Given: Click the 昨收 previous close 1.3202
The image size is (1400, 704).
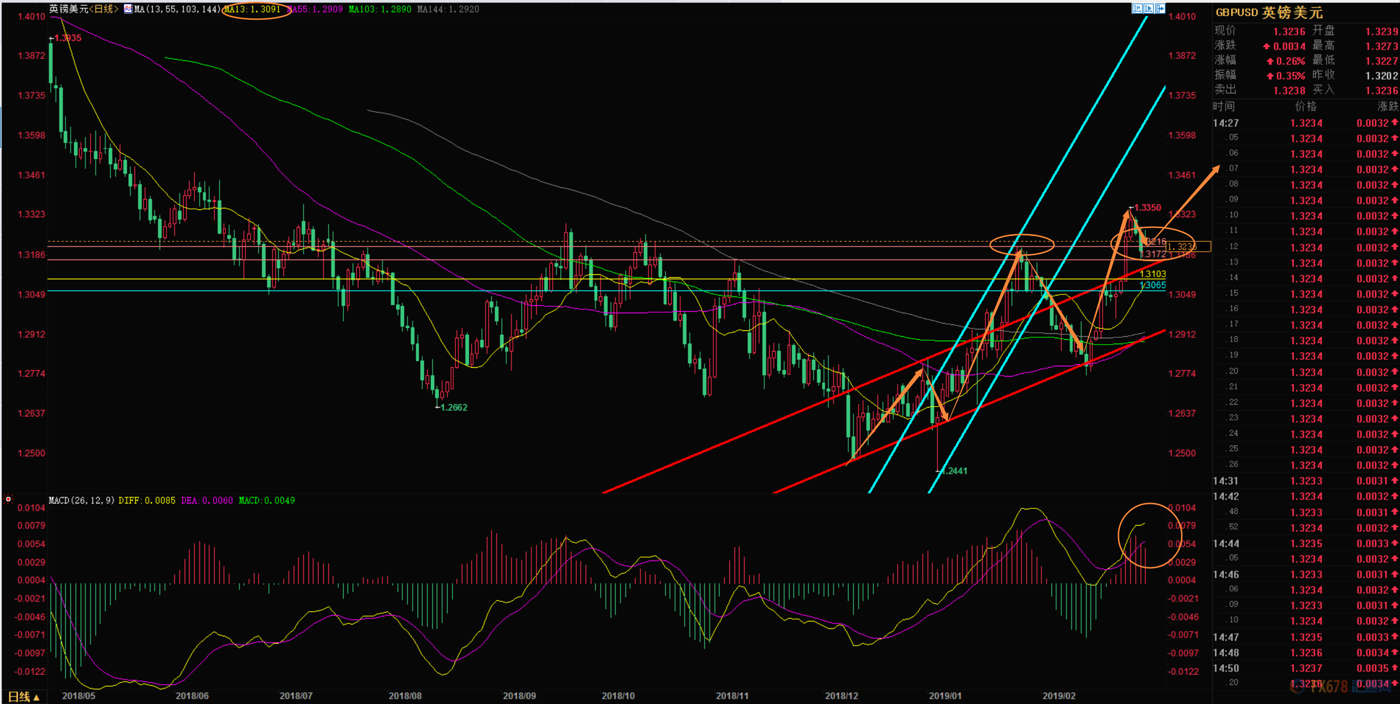Looking at the screenshot, I should (x=1381, y=76).
